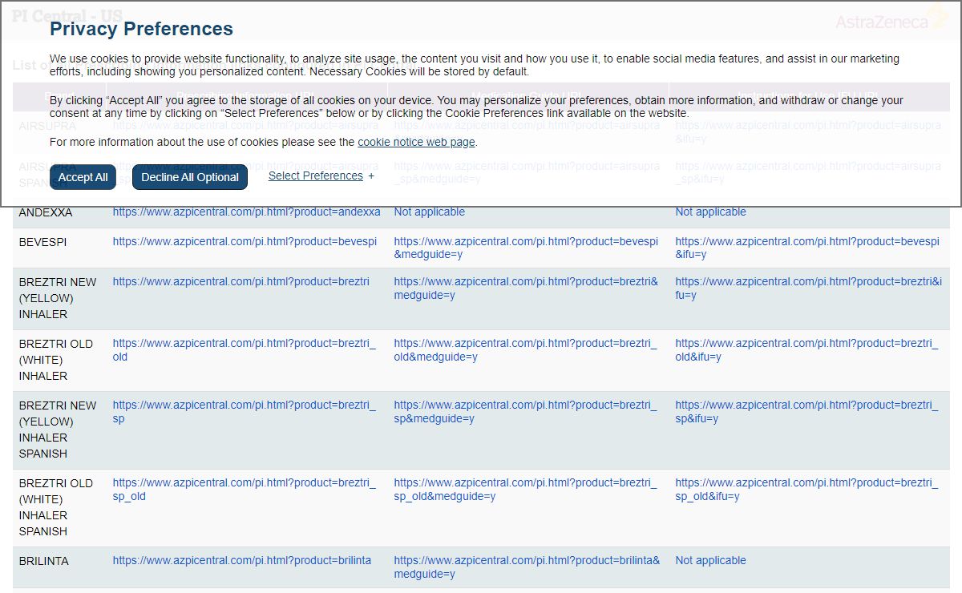Open the BEVESPI ifu link
Screen dimensions: 962x593
[807, 248]
